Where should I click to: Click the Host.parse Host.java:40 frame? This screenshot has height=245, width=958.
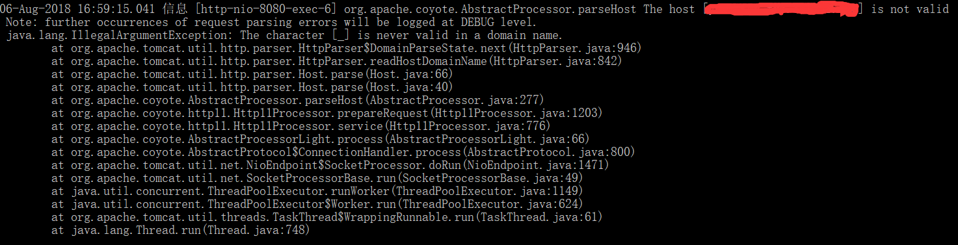tap(252, 87)
